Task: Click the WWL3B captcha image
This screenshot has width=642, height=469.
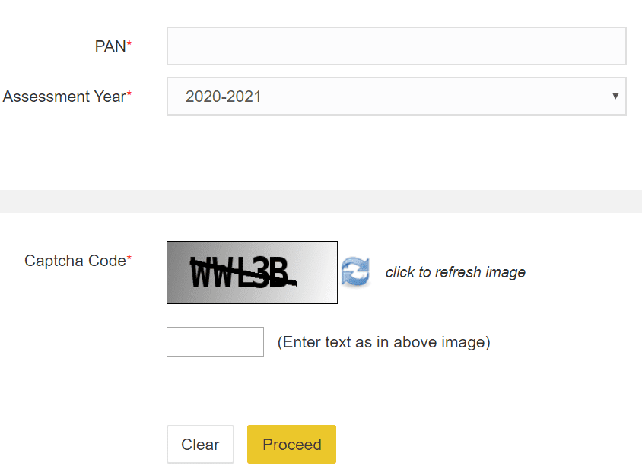Action: point(252,273)
